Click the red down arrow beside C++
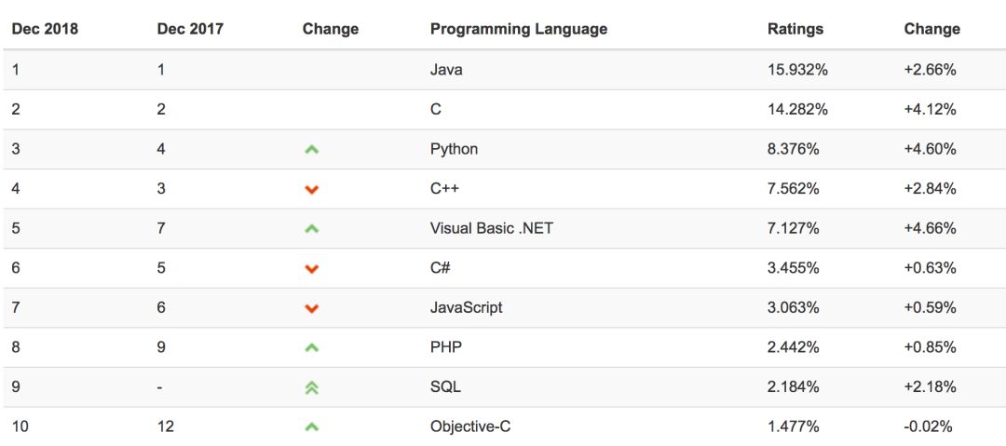 [x=312, y=189]
